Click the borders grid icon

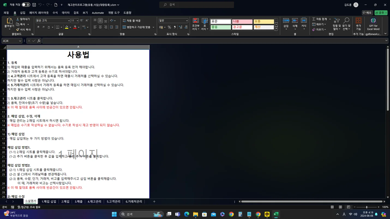tap(58, 27)
